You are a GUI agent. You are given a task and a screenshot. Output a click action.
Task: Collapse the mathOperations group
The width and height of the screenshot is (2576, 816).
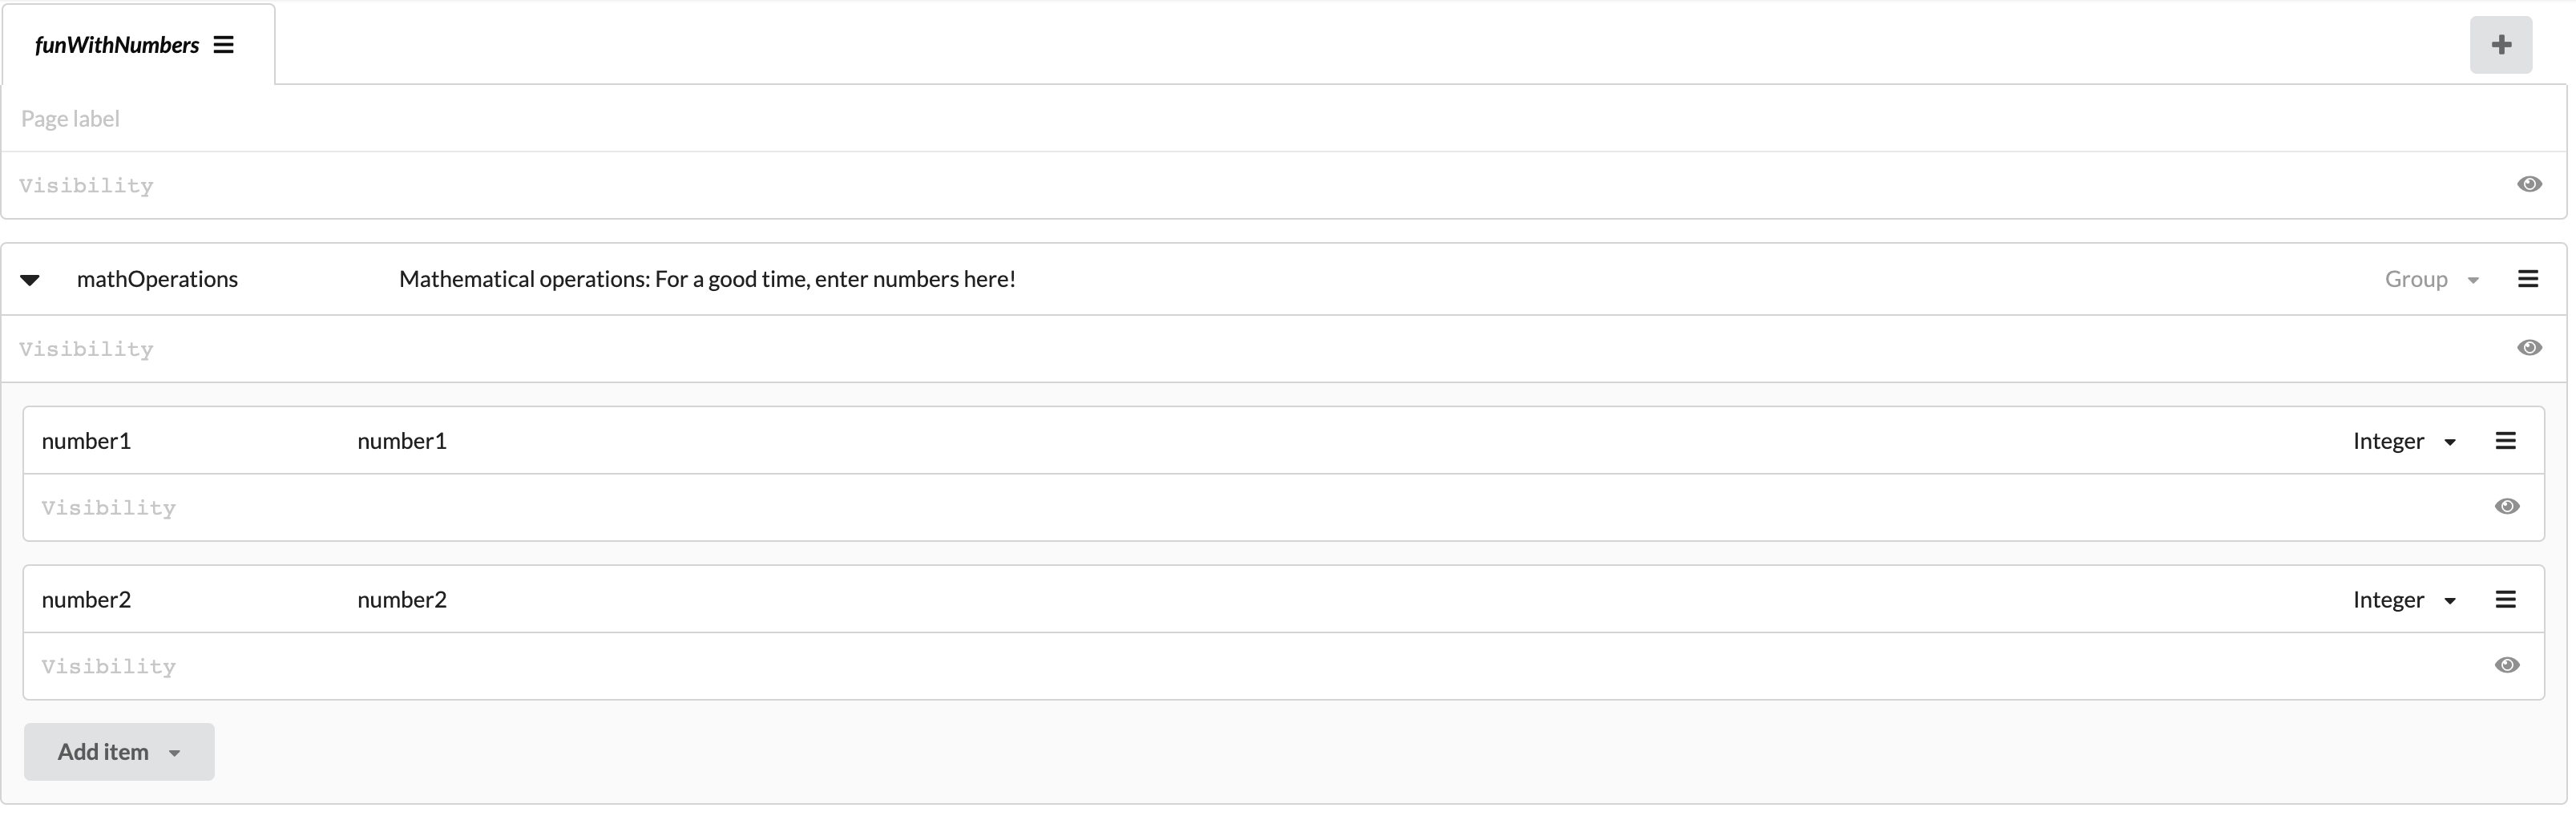coord(30,279)
